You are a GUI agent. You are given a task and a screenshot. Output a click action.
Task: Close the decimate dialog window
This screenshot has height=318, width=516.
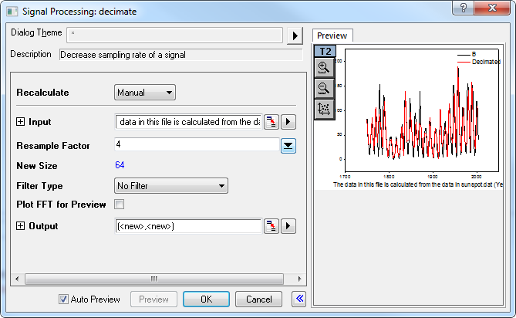[x=492, y=7]
